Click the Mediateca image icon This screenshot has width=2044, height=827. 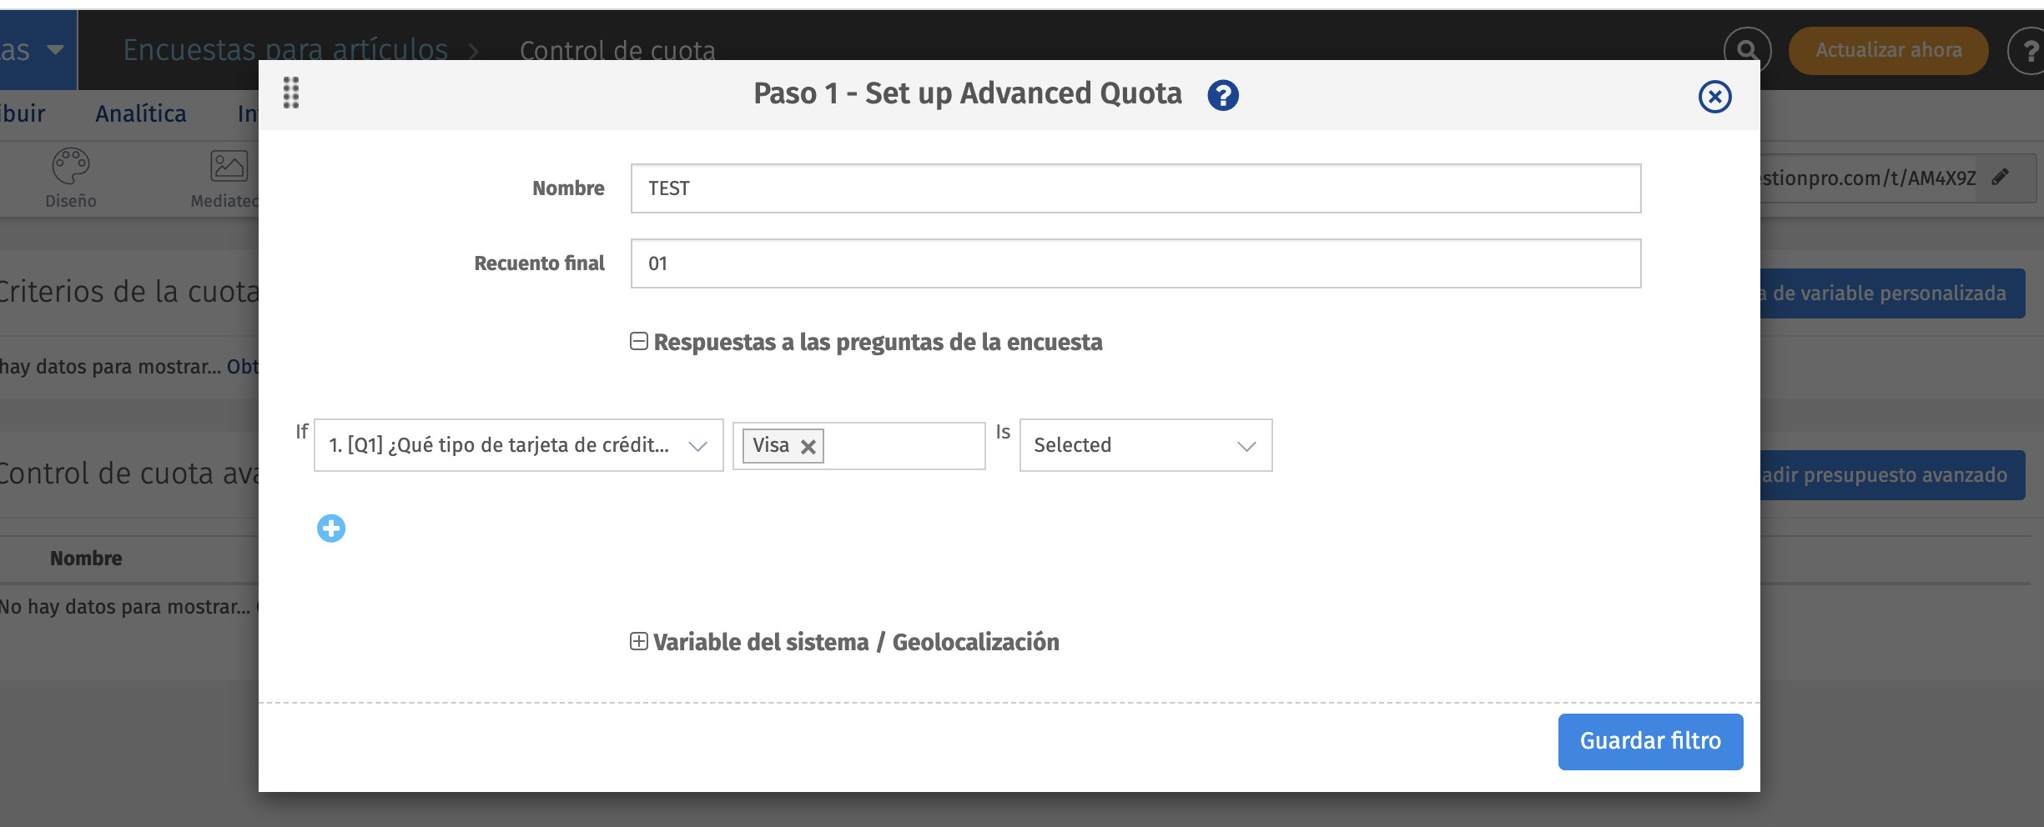[229, 166]
